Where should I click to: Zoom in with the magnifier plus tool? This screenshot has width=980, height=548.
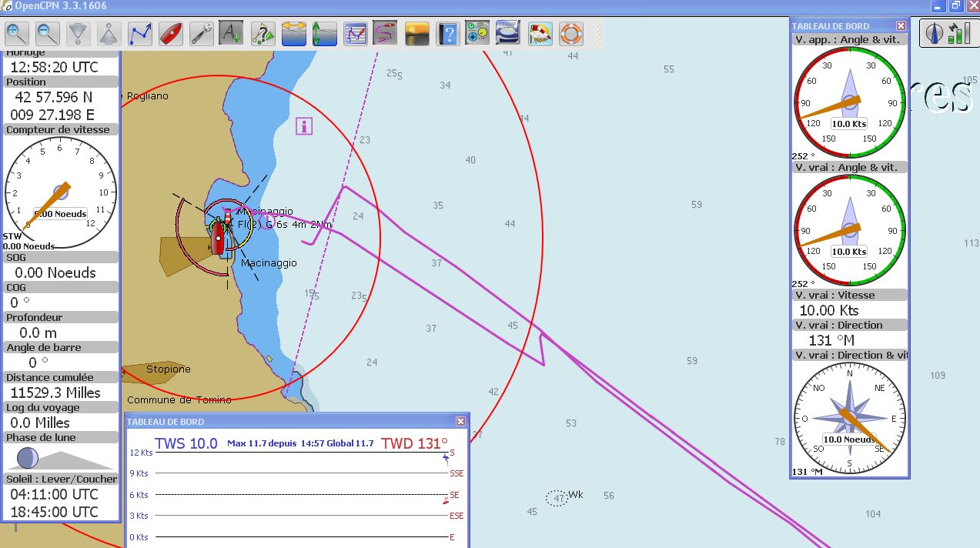tap(17, 34)
